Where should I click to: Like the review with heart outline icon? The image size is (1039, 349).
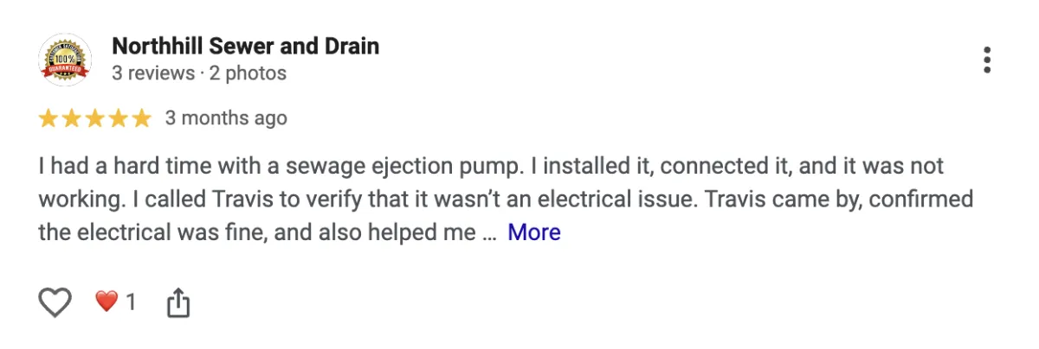[55, 301]
